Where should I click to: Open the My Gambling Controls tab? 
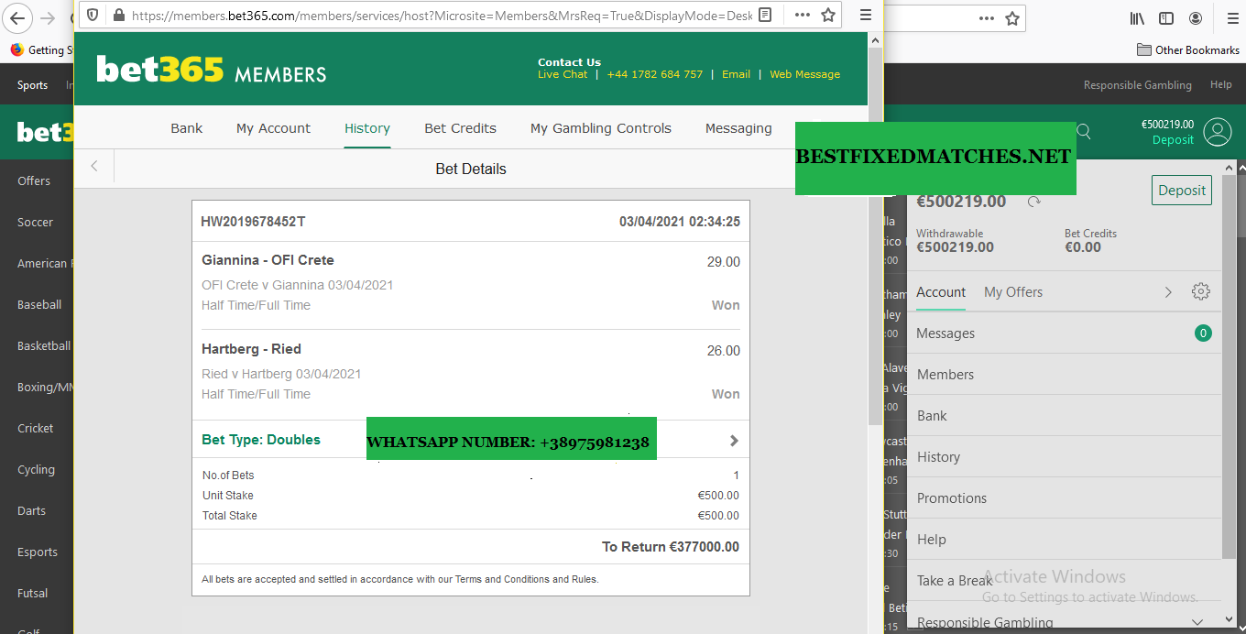pyautogui.click(x=600, y=128)
